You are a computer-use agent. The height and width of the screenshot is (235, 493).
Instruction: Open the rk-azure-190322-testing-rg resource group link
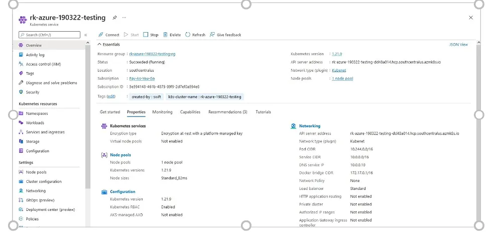point(152,54)
